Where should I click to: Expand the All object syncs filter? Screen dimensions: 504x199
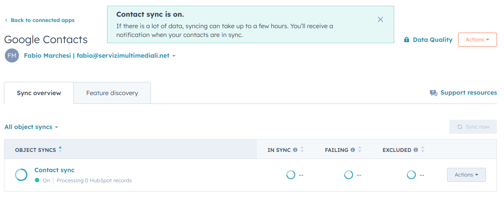(x=31, y=127)
